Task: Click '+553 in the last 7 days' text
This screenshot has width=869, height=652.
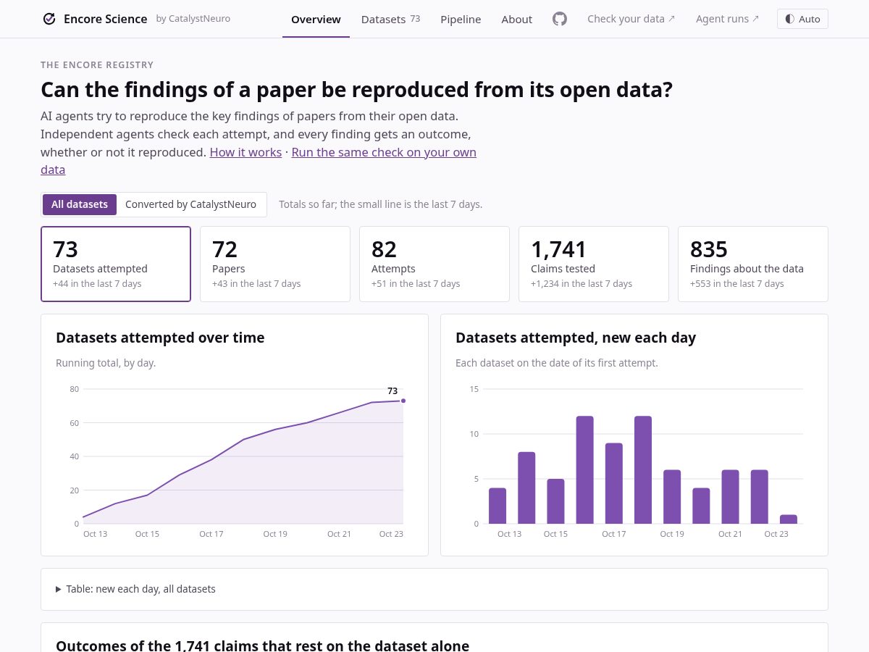Action: pos(737,284)
